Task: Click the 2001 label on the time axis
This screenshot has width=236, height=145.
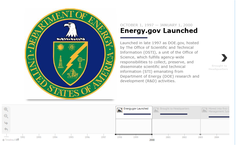Action: pyautogui.click(x=168, y=137)
